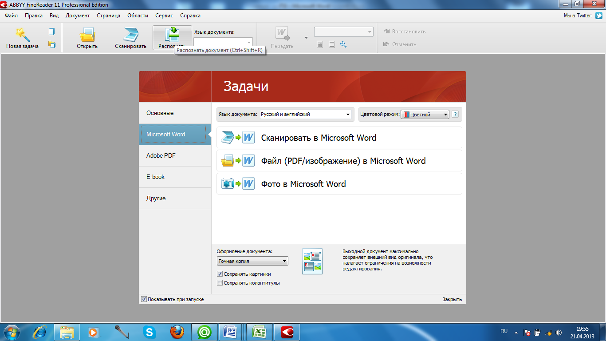Select the Другие tasks tab
This screenshot has width=606, height=341.
pyautogui.click(x=175, y=198)
